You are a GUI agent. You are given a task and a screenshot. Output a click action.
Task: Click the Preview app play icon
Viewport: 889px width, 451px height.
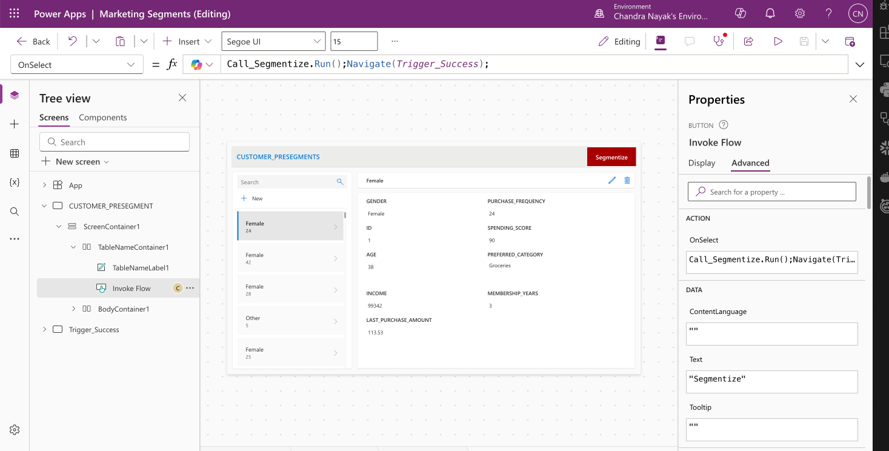pos(778,41)
